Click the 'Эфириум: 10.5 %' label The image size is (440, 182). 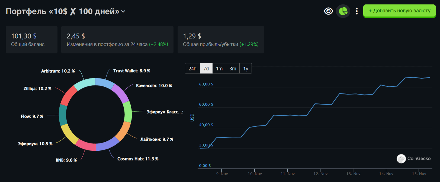35,144
